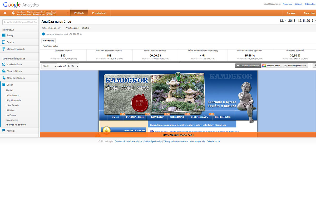Open Zásady ochrany soukromí link
The image size is (316, 212).
[x=176, y=141]
